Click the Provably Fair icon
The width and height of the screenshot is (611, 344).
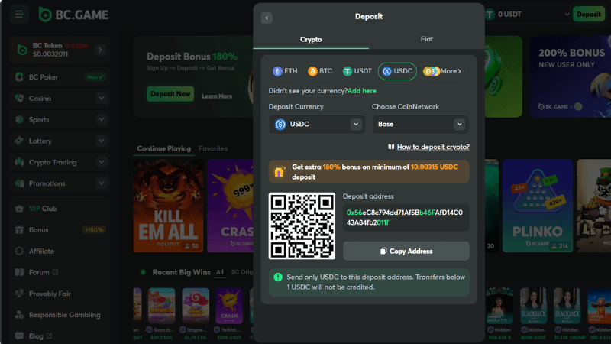coord(19,294)
